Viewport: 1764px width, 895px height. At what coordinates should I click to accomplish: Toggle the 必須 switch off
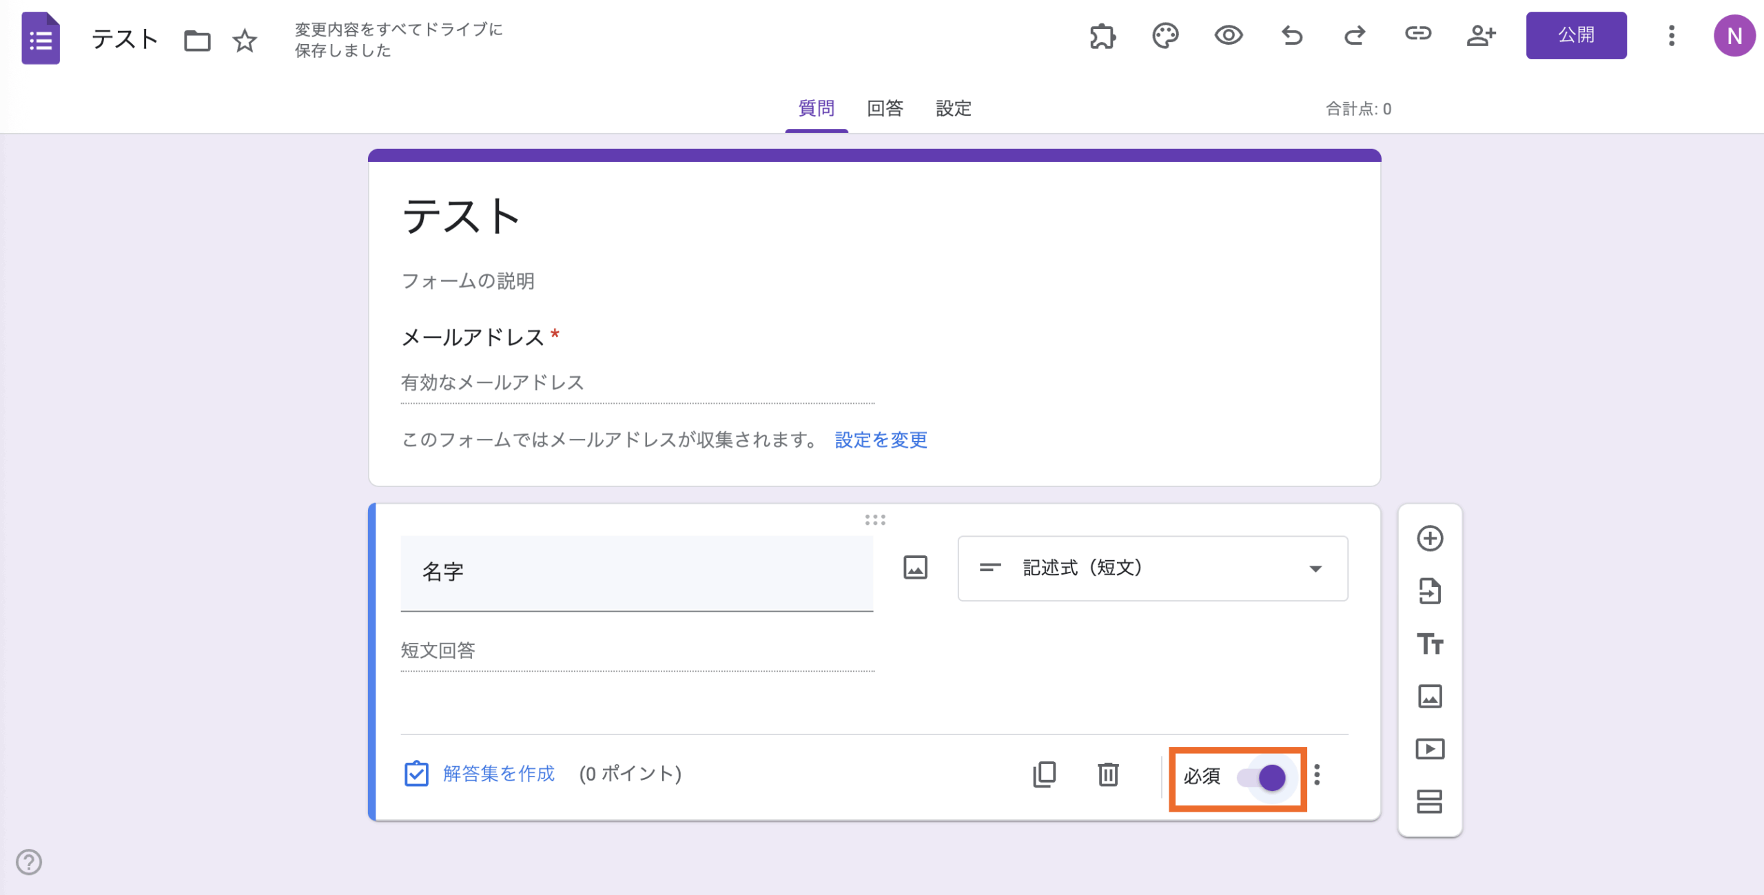click(1260, 777)
